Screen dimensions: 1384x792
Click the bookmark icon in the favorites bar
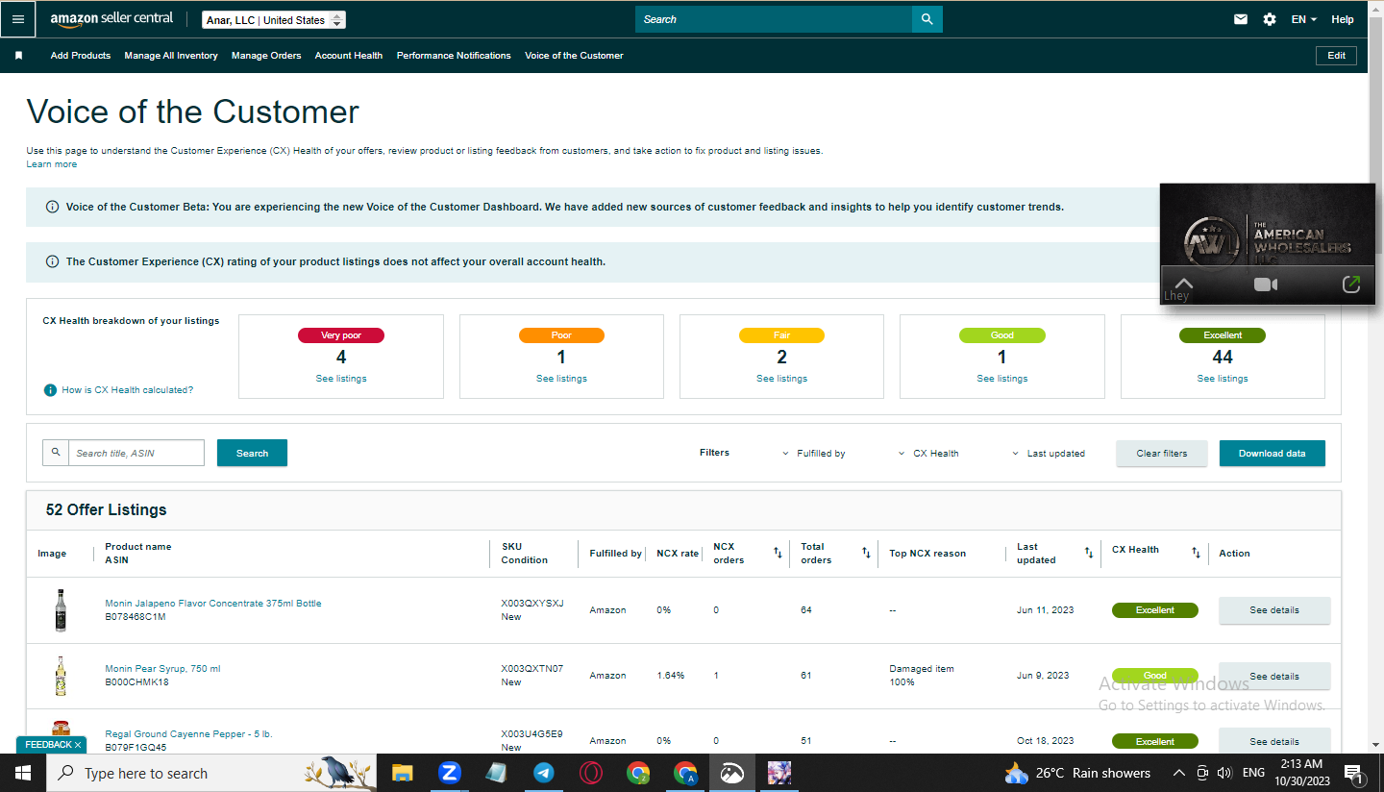tap(18, 56)
